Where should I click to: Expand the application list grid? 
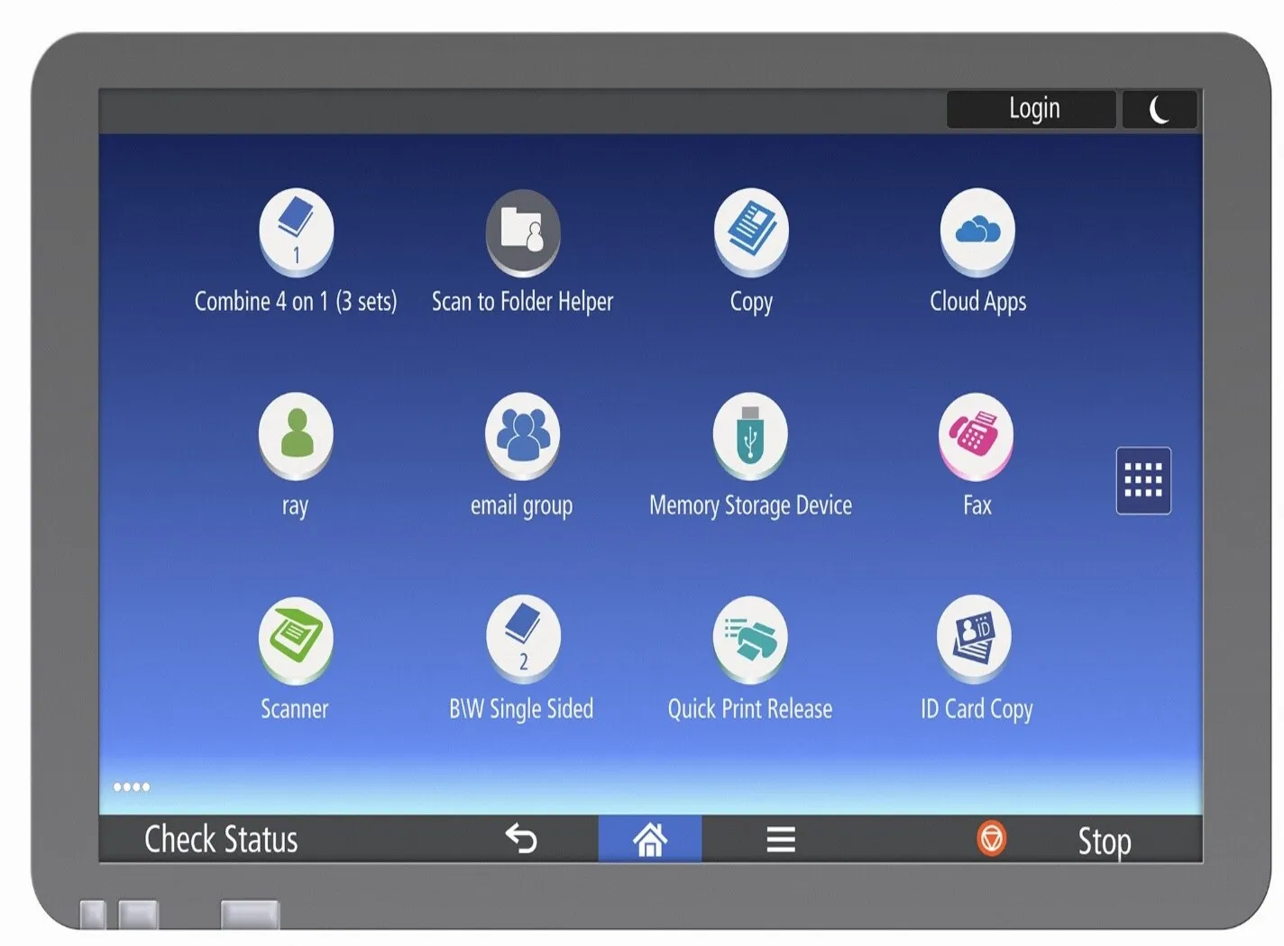[x=1143, y=480]
